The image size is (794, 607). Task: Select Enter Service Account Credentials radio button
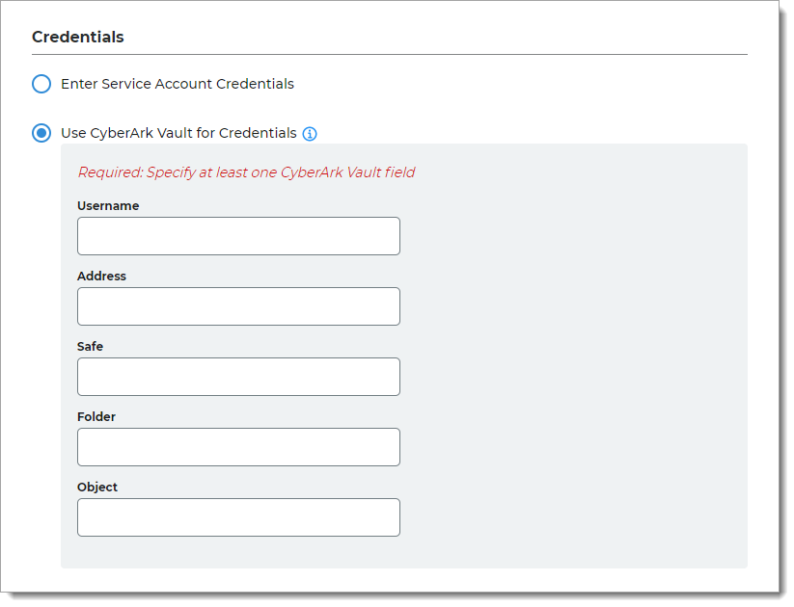tap(41, 84)
